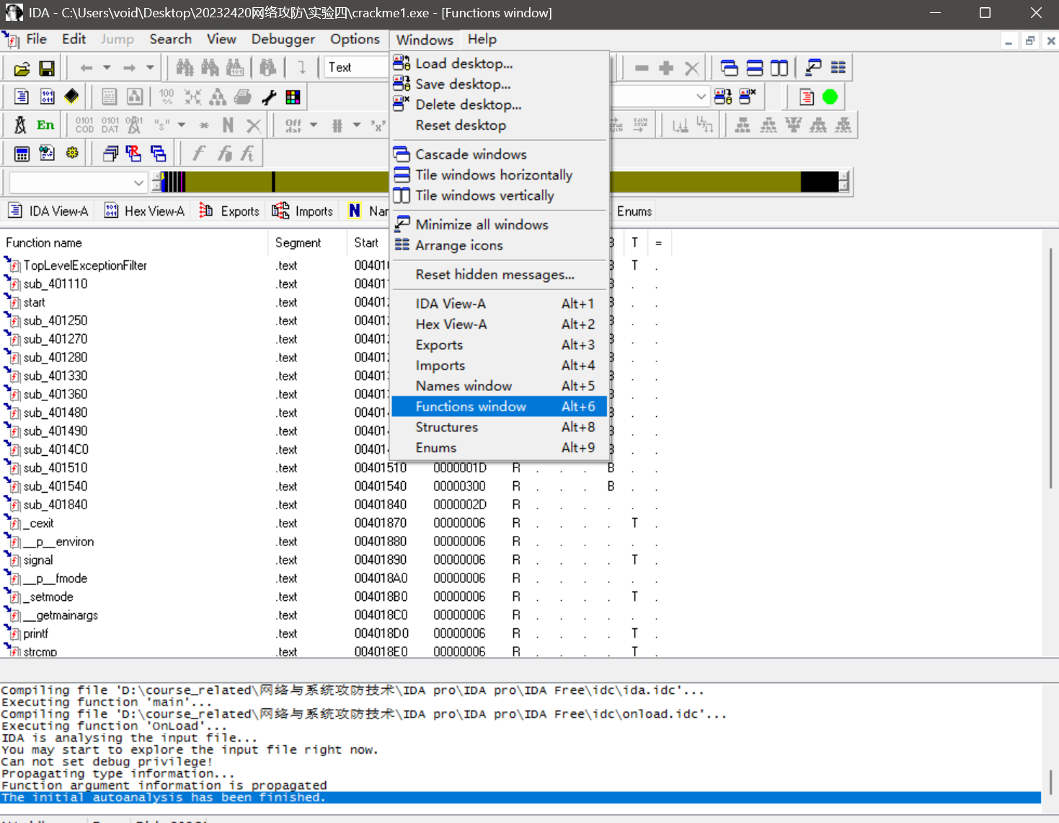Viewport: 1059px width, 823px height.
Task: Choose Minimize all windows menu entry
Action: (500, 224)
